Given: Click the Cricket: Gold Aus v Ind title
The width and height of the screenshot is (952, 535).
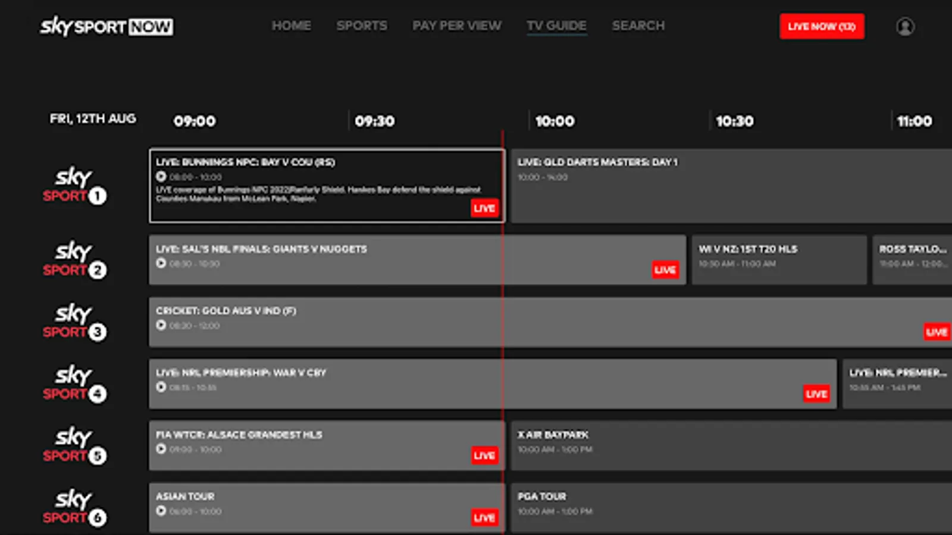Looking at the screenshot, I should pyautogui.click(x=226, y=311).
